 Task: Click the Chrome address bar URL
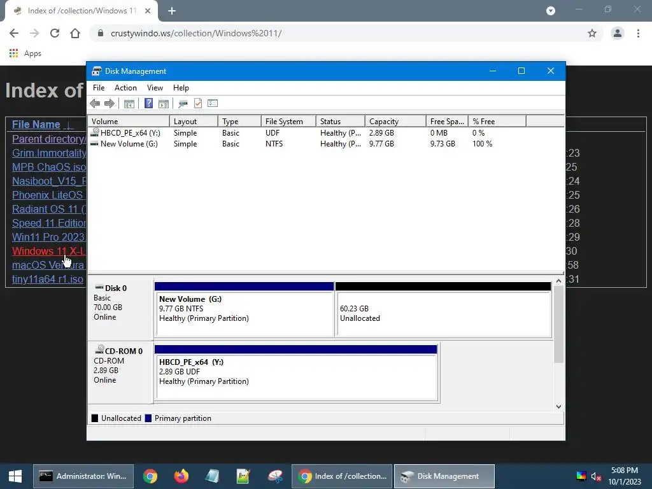(x=196, y=33)
